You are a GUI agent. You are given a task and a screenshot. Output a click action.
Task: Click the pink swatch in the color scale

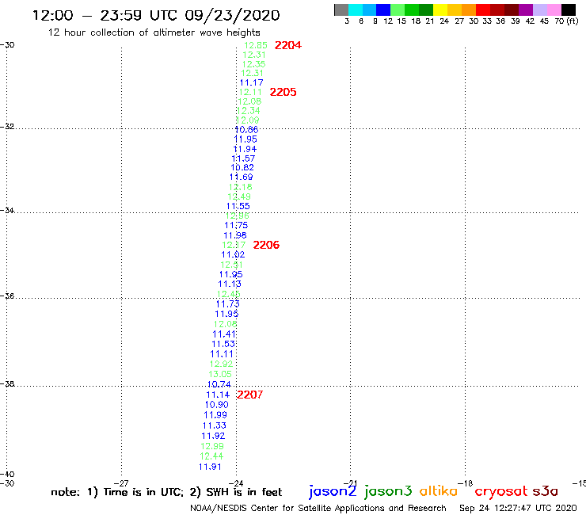coord(554,10)
